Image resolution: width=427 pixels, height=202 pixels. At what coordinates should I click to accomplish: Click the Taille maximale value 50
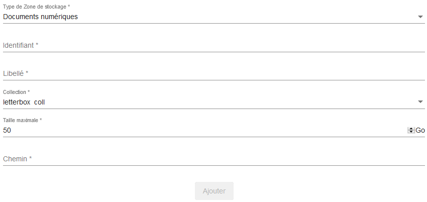pos(7,130)
